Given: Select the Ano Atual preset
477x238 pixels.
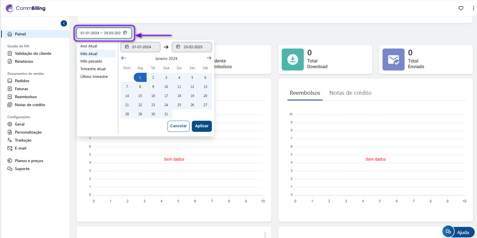Looking at the screenshot, I should (x=89, y=46).
